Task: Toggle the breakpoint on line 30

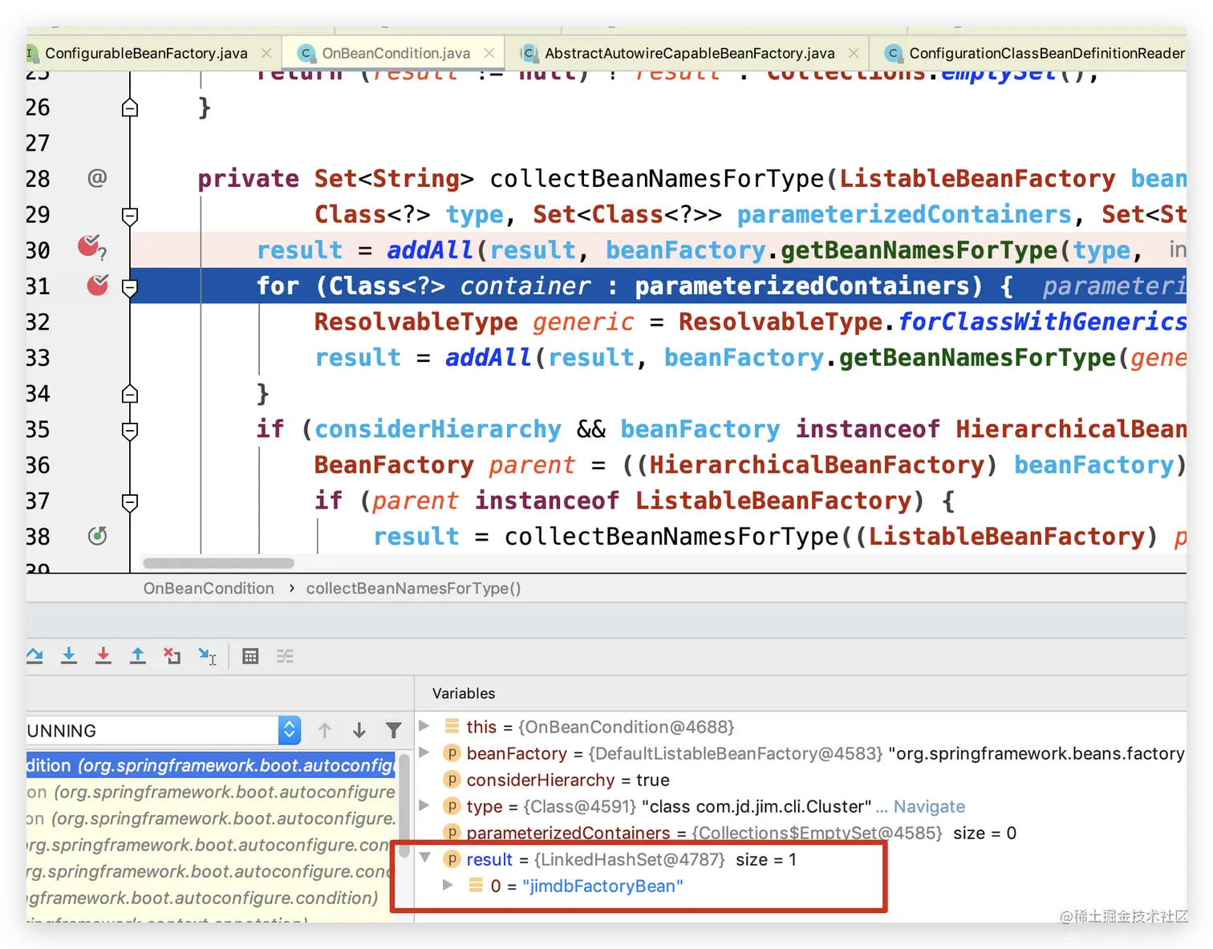Action: tap(90, 245)
